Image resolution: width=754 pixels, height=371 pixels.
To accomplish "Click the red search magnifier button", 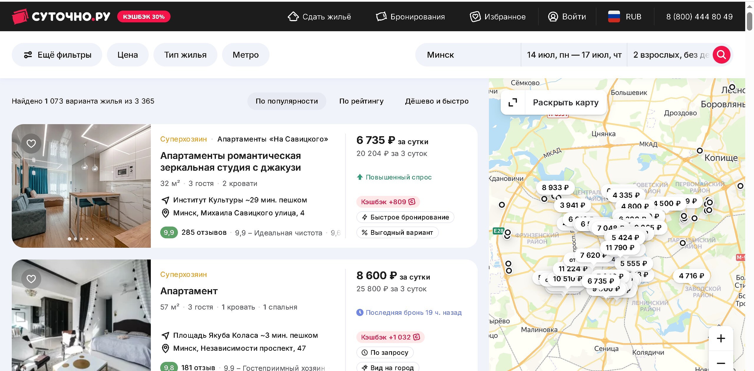I will coord(721,55).
